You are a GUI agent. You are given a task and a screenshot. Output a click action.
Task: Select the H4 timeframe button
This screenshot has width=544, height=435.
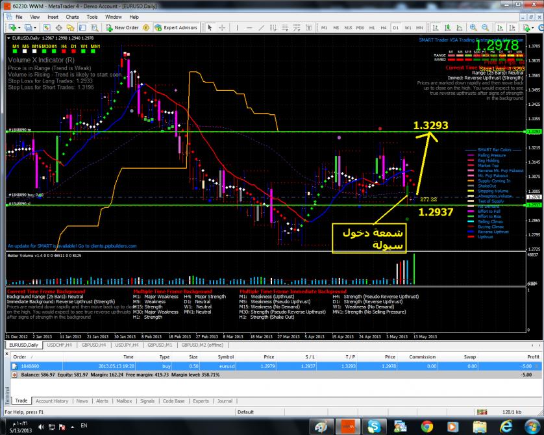pos(384,28)
